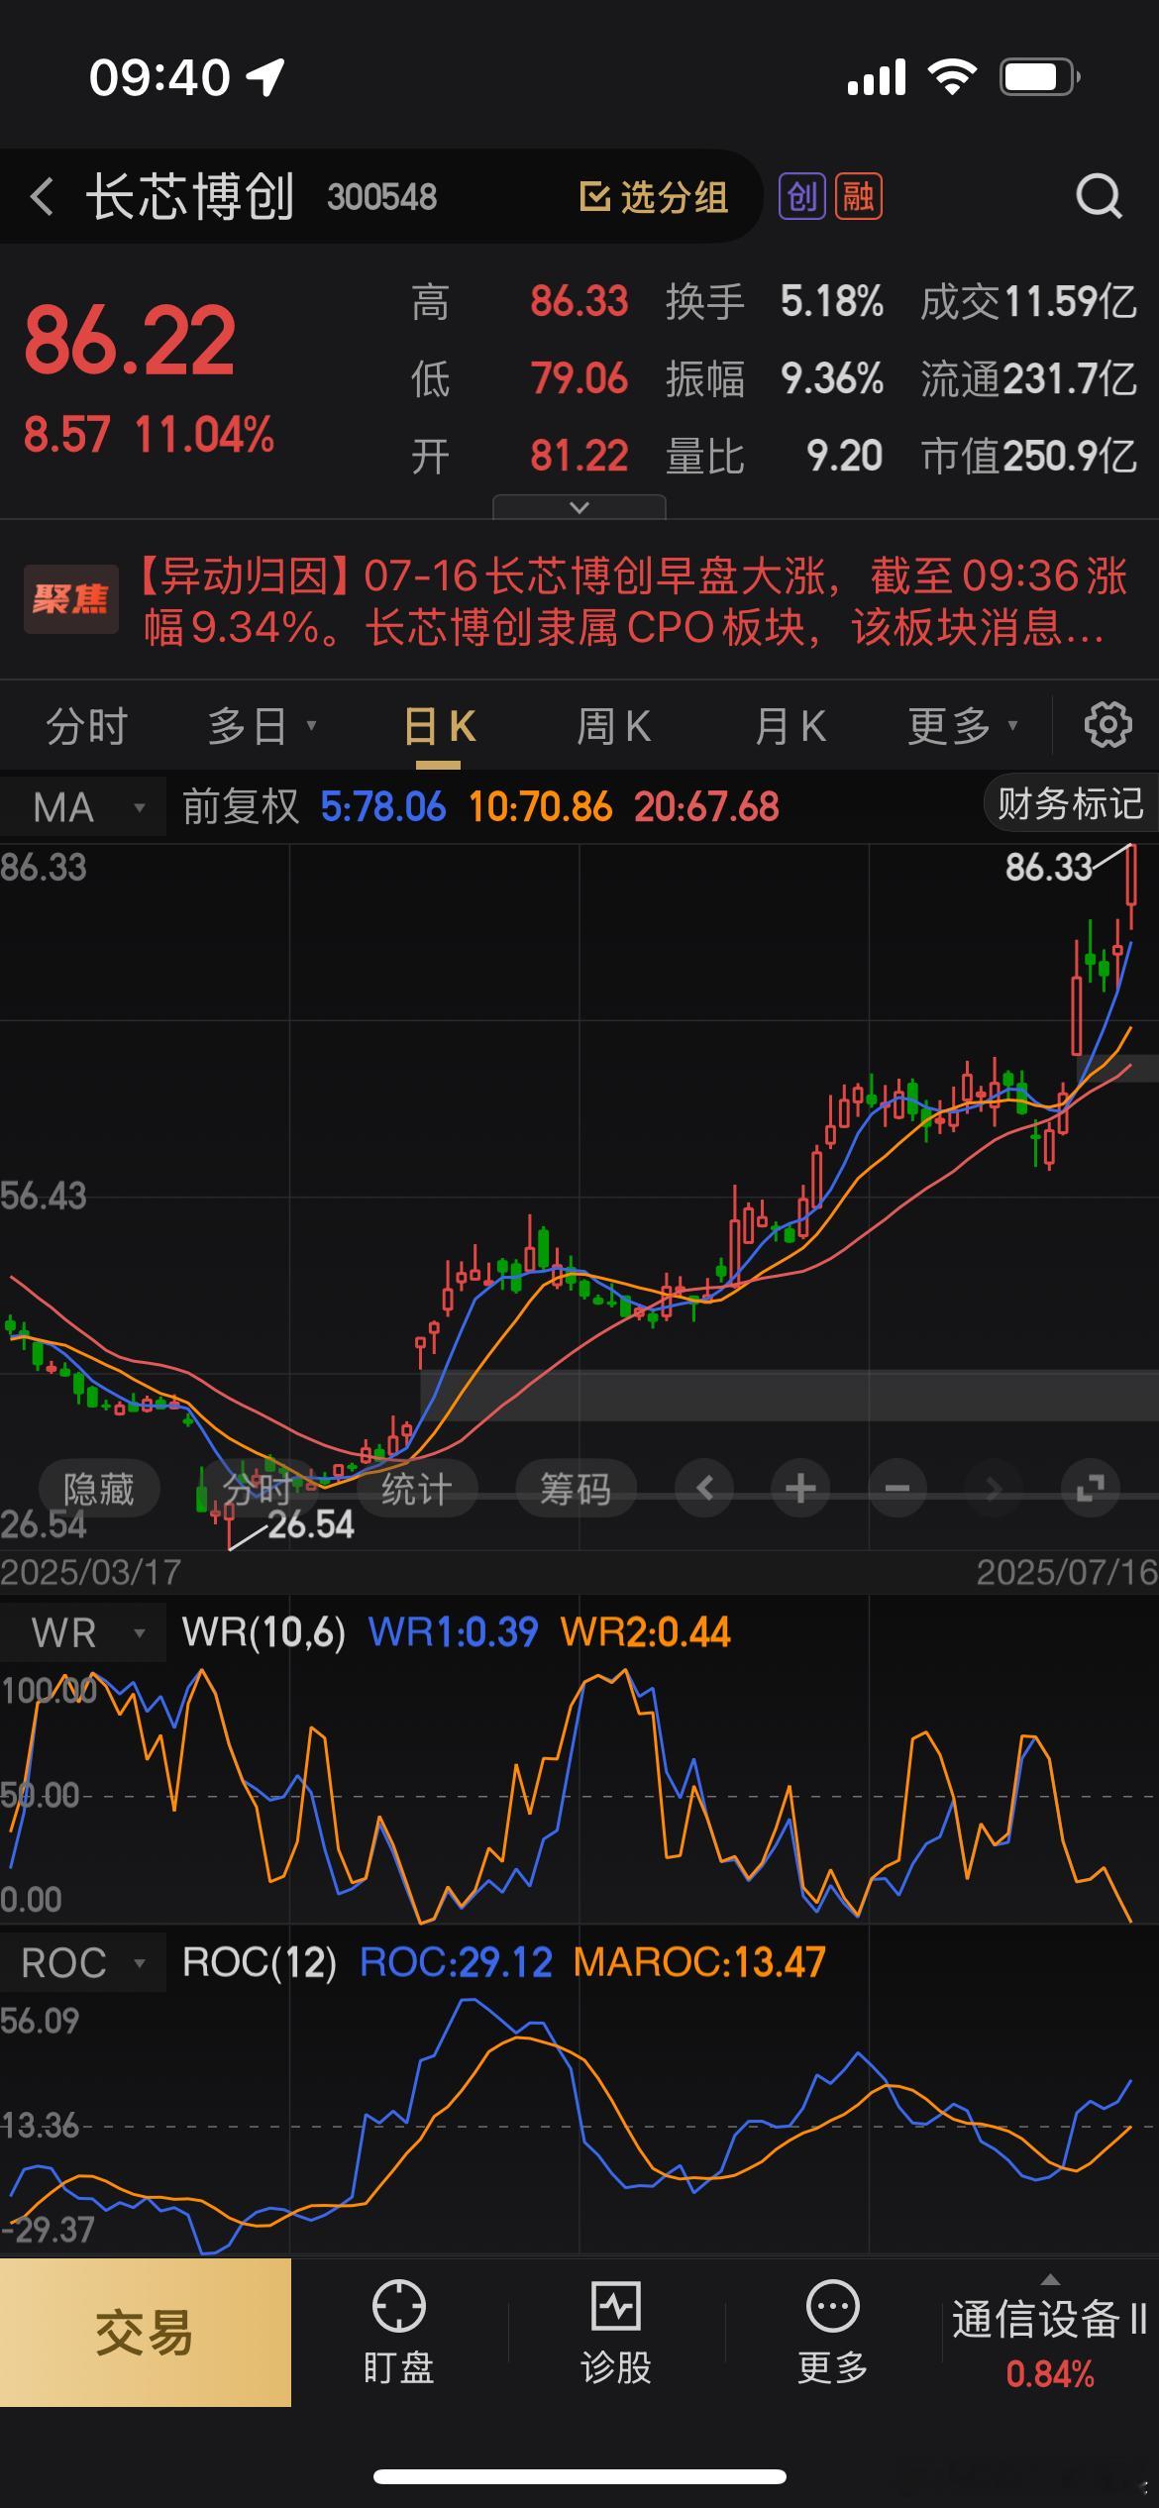The image size is (1159, 2508).
Task: Tap the 融 margin trading badge
Action: (x=859, y=196)
